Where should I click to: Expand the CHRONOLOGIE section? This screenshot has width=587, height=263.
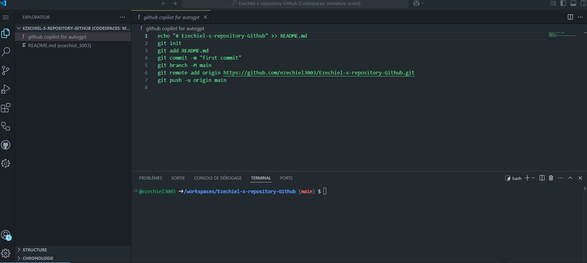point(37,258)
